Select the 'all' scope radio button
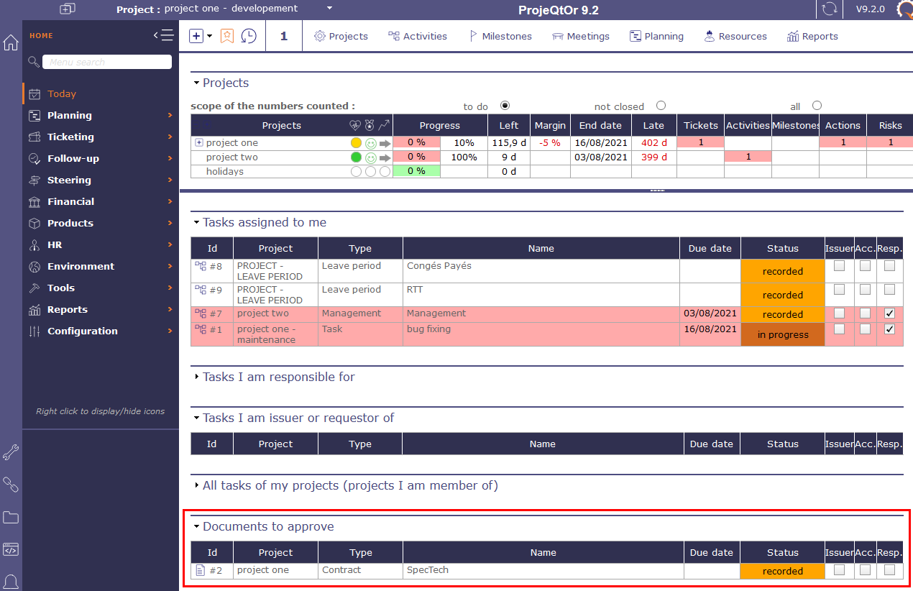 (x=817, y=106)
